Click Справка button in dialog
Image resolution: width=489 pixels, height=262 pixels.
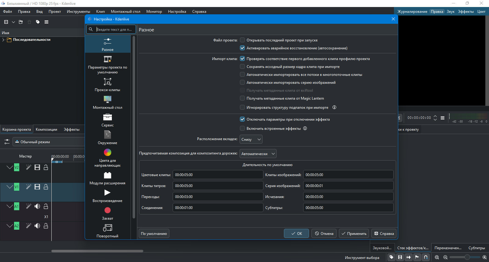point(384,233)
